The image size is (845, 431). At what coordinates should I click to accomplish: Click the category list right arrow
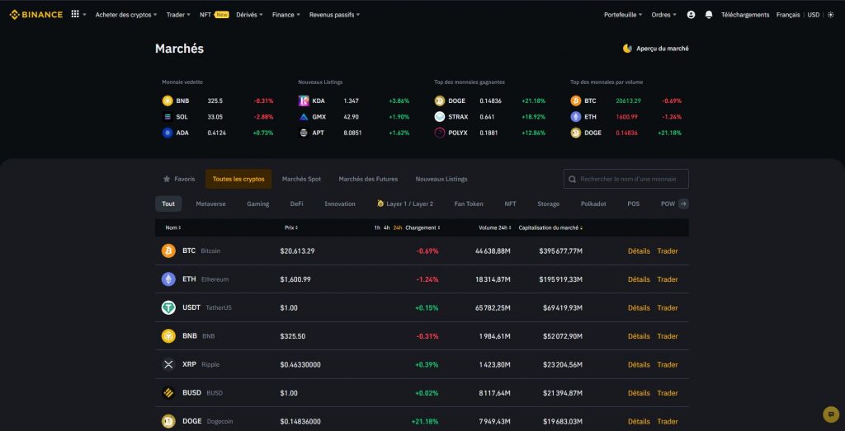683,204
